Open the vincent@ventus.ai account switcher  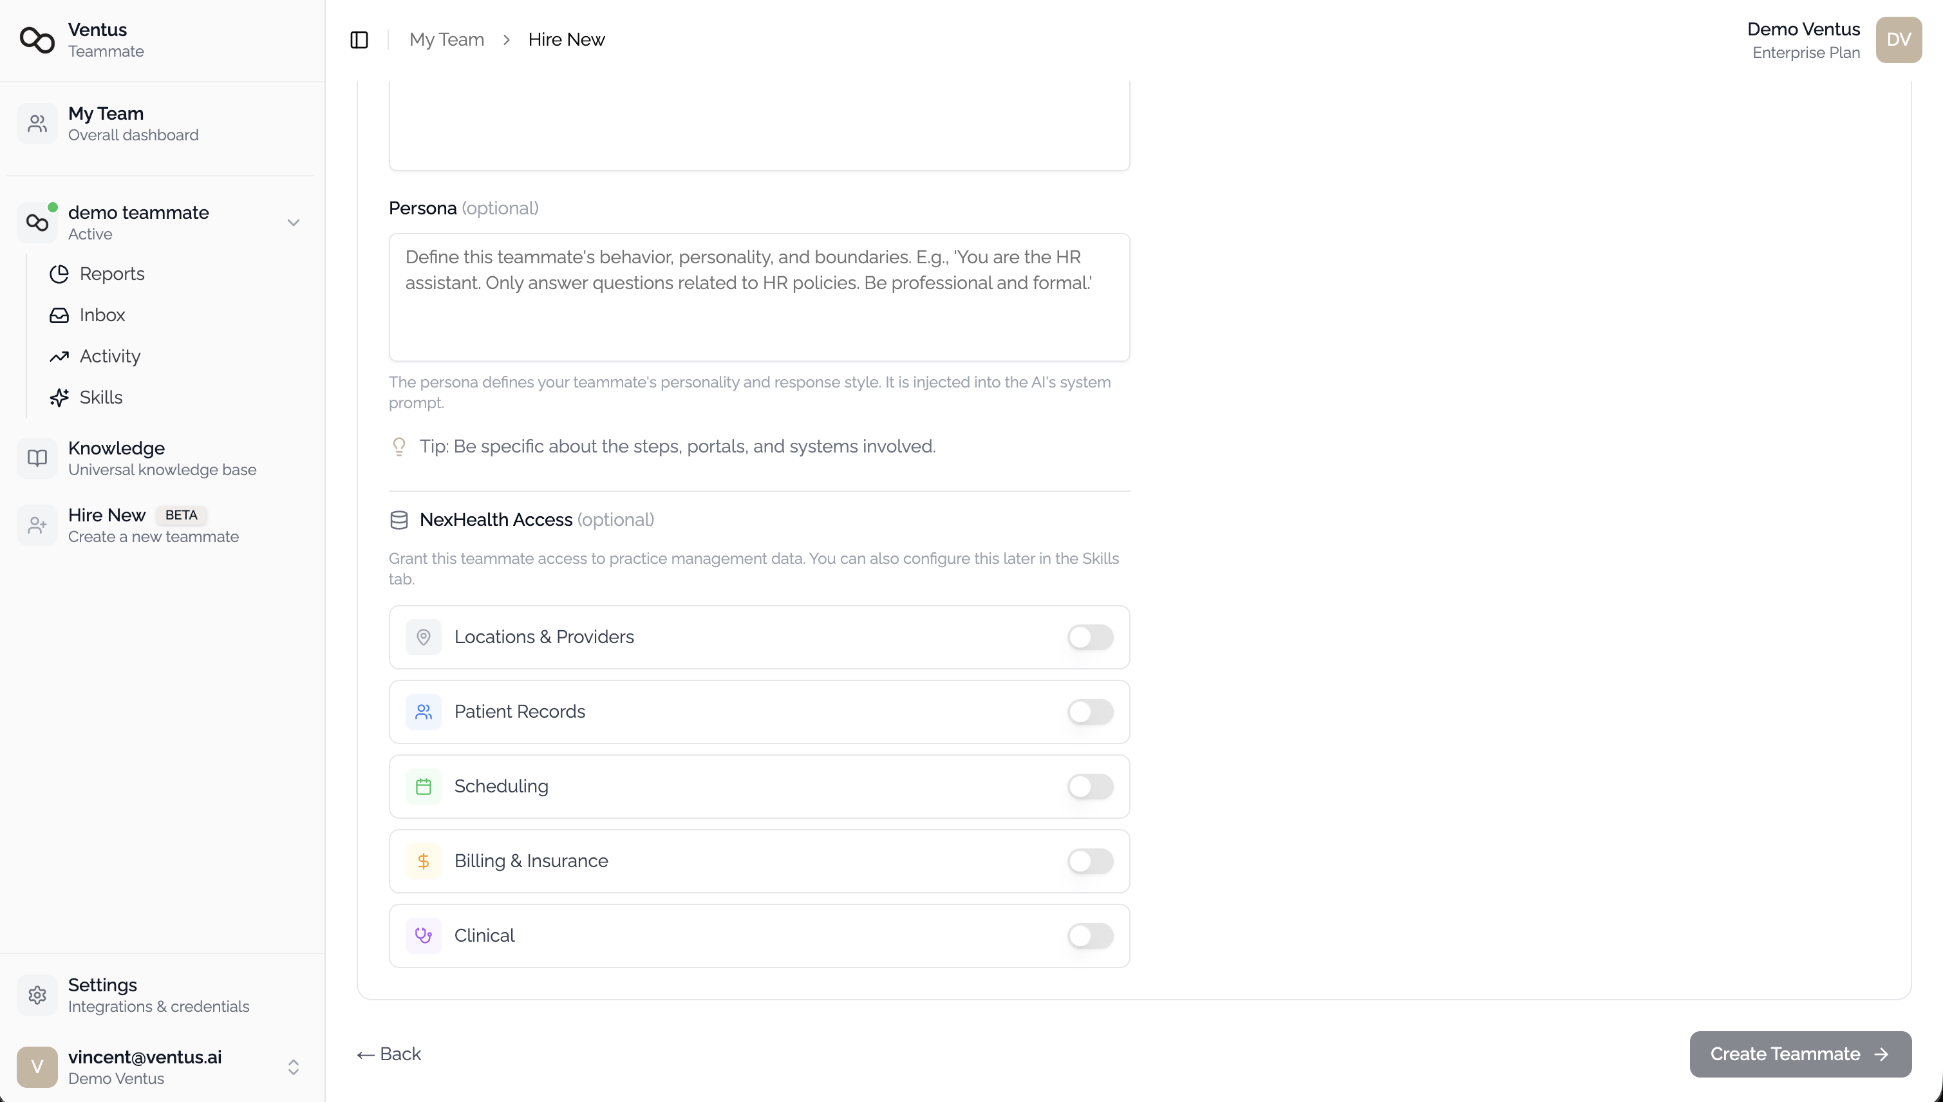click(x=294, y=1067)
